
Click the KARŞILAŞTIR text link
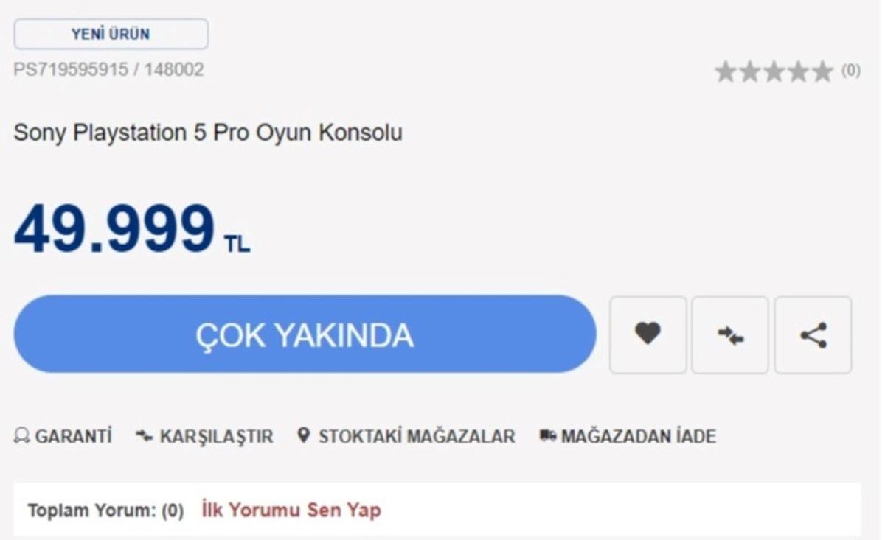(x=204, y=436)
